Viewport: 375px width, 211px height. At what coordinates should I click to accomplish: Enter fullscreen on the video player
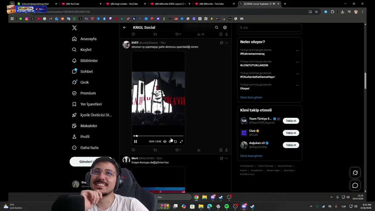tap(181, 142)
